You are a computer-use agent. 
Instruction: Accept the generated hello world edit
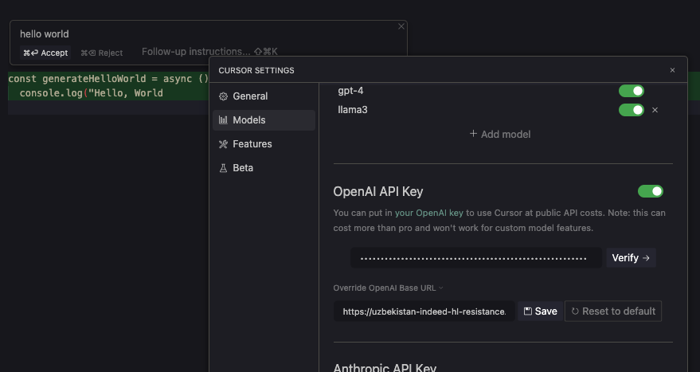tap(45, 53)
